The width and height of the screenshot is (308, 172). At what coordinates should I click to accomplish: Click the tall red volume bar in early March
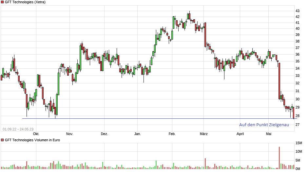click(205, 163)
